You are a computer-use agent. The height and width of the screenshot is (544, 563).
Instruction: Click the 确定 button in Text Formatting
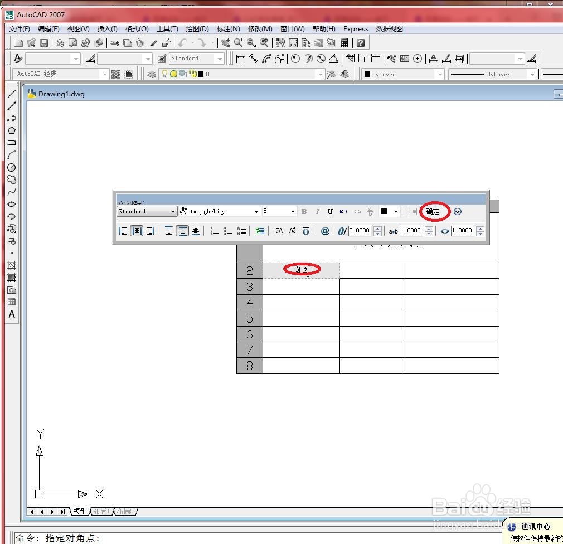(433, 211)
